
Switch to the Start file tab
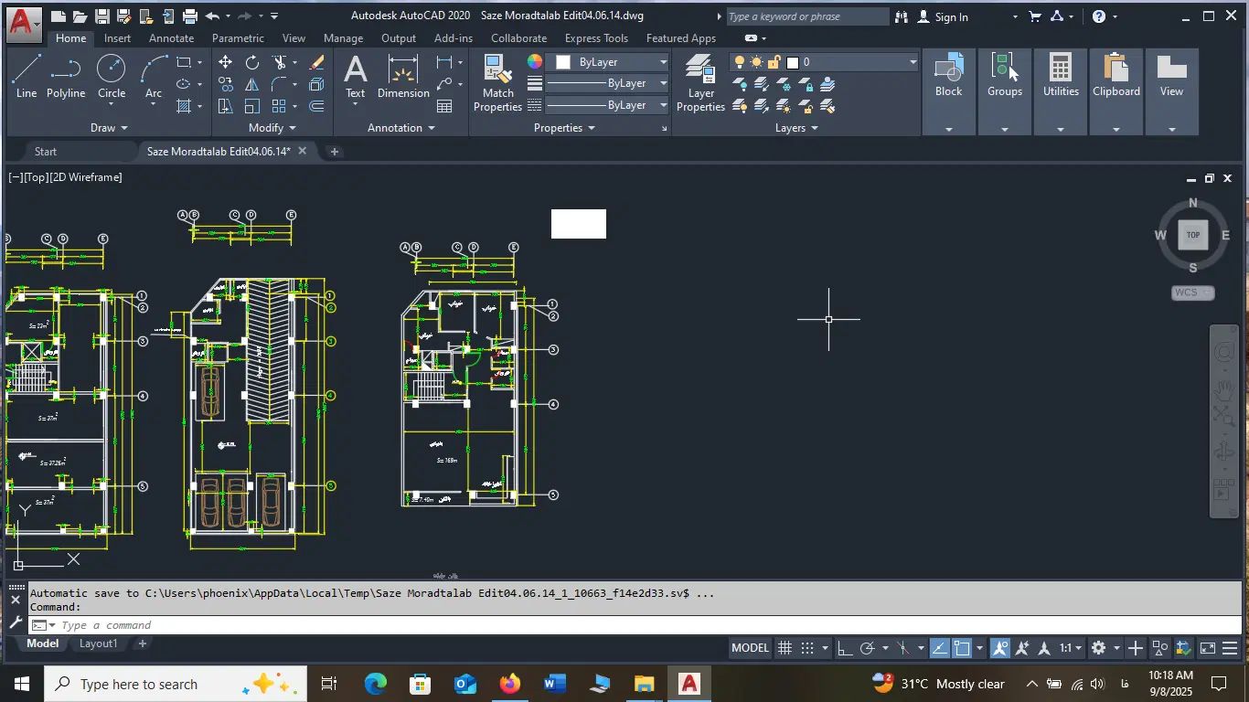click(x=46, y=152)
